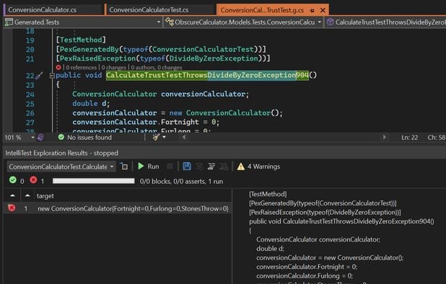Viewport: 446px width, 284px height.
Task: Open the 4 Warnings indicator
Action: tap(258, 167)
